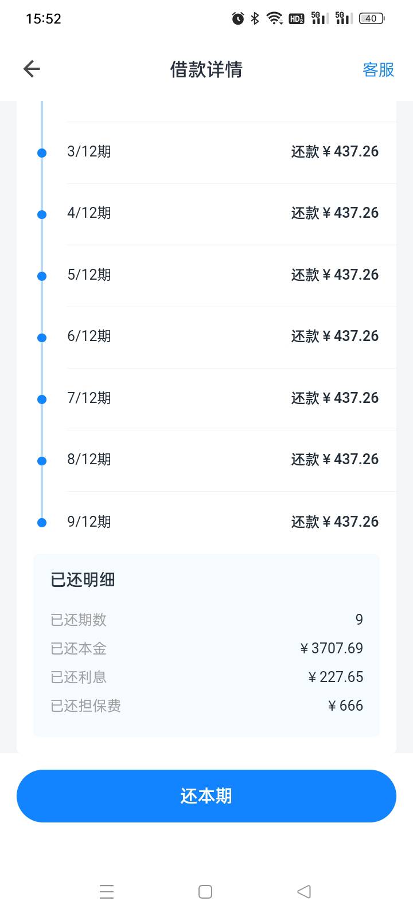
Task: Tap the Bluetooth status icon
Action: 255,18
